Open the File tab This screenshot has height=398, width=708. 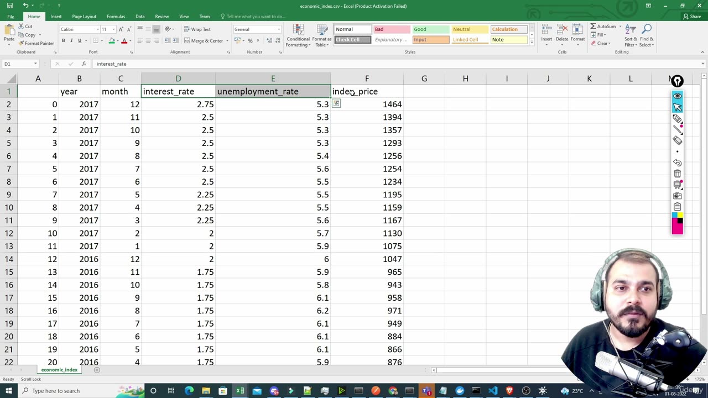click(x=11, y=17)
